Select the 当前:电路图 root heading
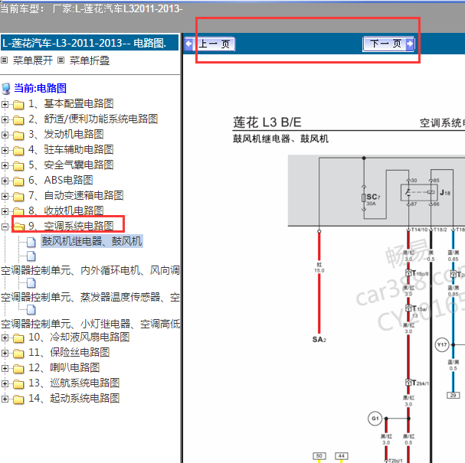465x463 pixels. click(x=41, y=88)
